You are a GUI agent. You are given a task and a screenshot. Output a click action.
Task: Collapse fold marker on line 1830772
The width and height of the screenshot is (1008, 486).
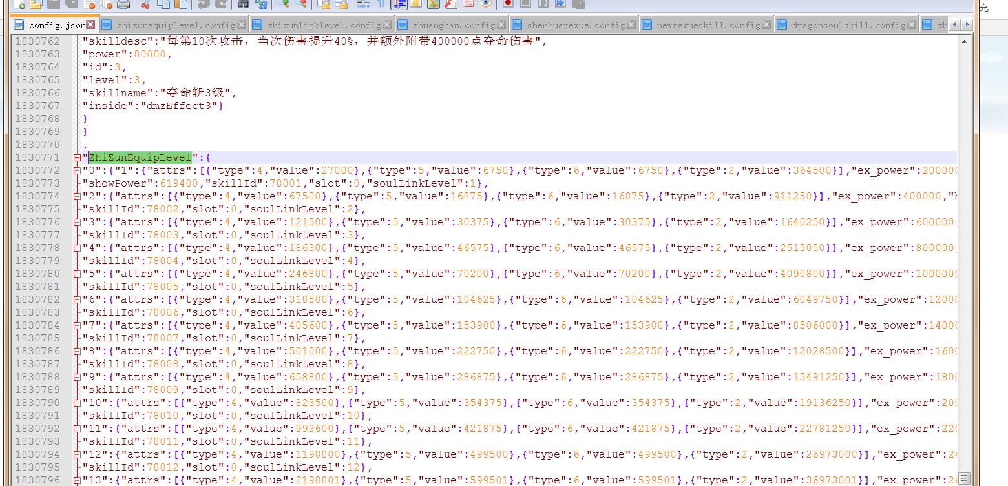pyautogui.click(x=77, y=170)
